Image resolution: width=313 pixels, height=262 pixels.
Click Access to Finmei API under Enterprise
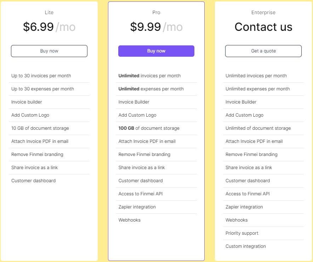[247, 194]
